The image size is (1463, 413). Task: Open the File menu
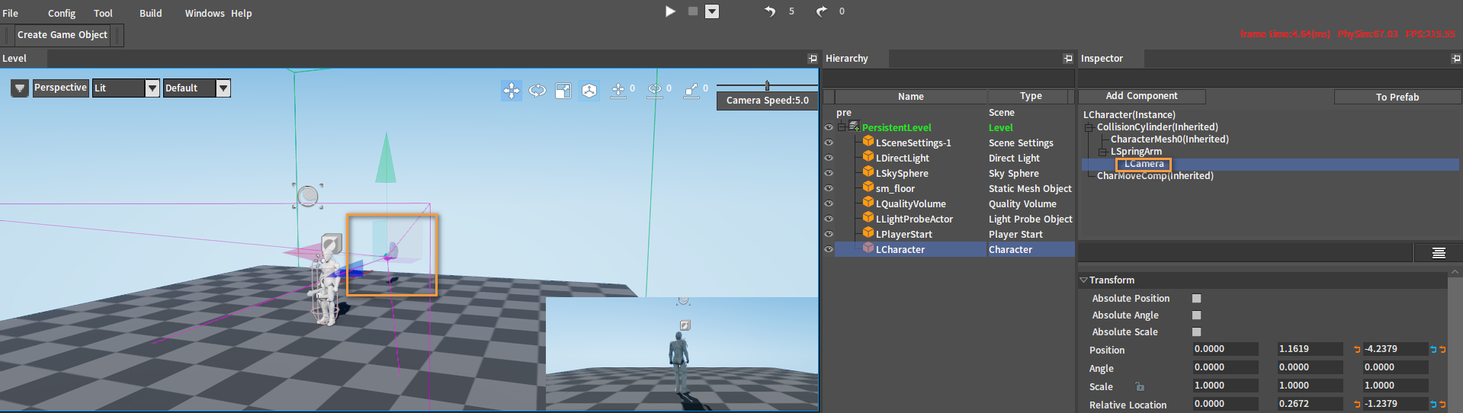pyautogui.click(x=11, y=13)
